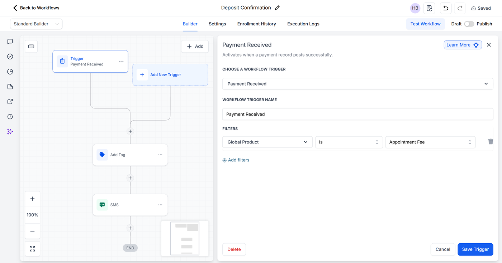
Task: Click the Save Trigger button
Action: 475,249
